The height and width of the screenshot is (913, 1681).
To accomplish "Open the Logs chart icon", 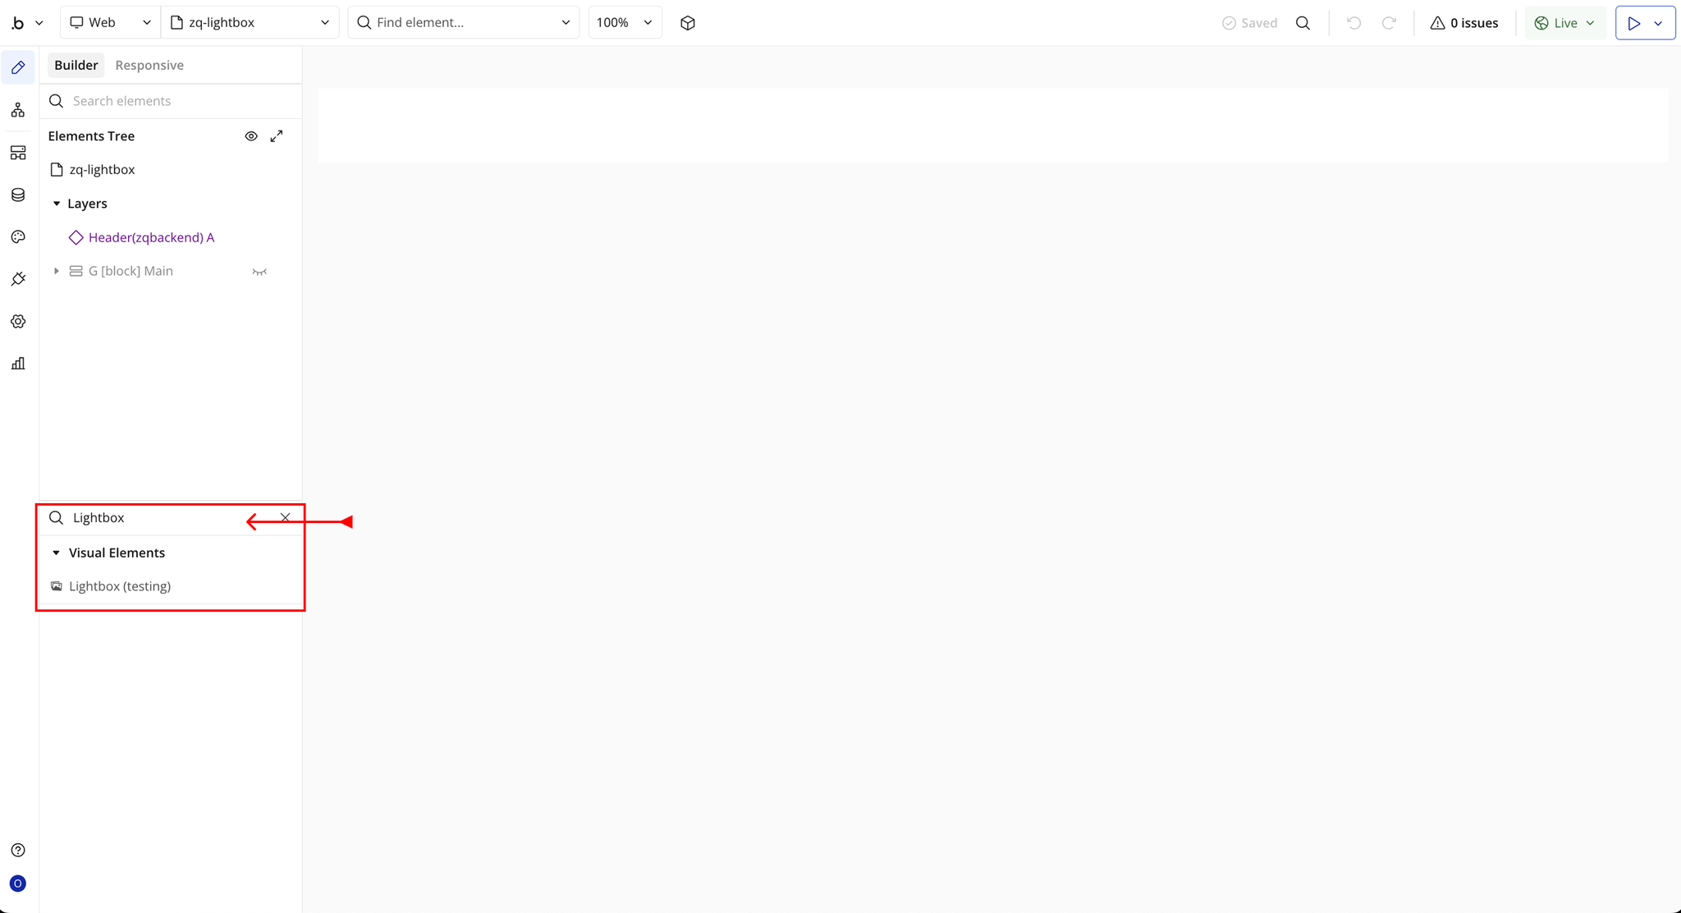I will tap(18, 364).
